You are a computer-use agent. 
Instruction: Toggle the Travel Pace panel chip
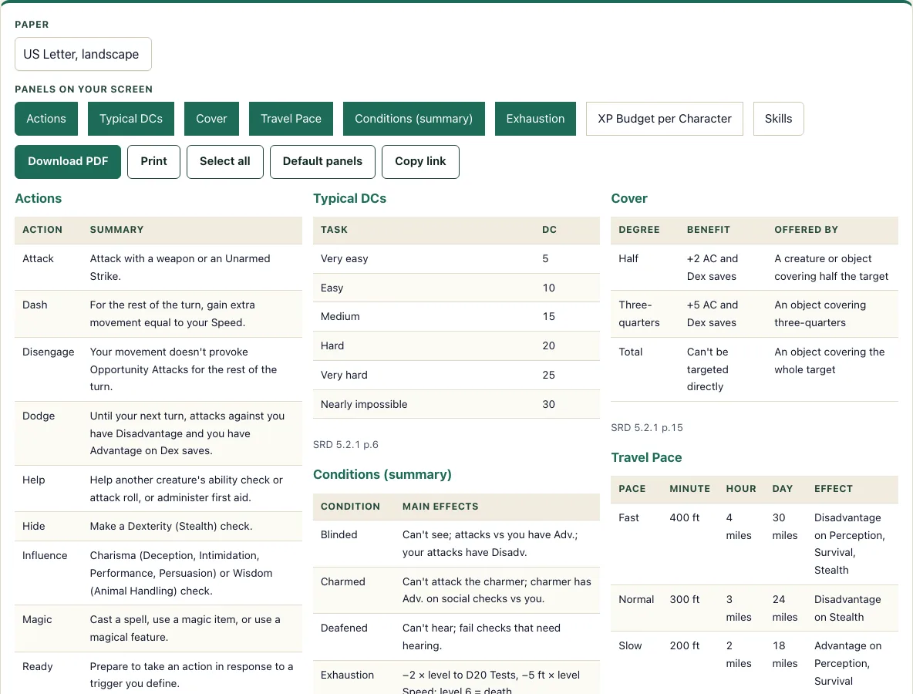tap(291, 119)
